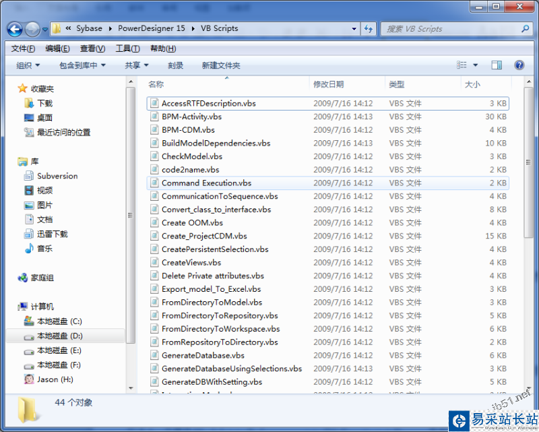
Task: Click the change view icon
Action: pos(462,65)
